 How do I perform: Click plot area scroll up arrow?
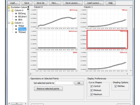point(131,7)
